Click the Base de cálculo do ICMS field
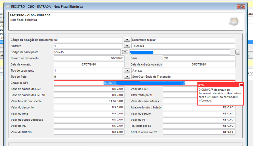Screen dimensions: 253x148 coord(89,89)
